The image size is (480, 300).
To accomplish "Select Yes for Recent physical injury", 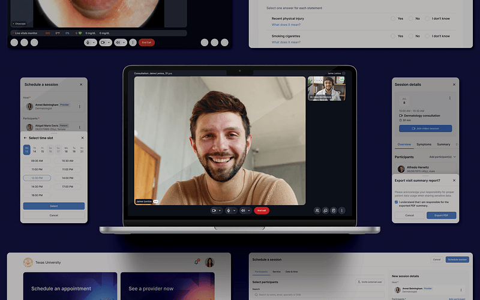I will pyautogui.click(x=393, y=19).
